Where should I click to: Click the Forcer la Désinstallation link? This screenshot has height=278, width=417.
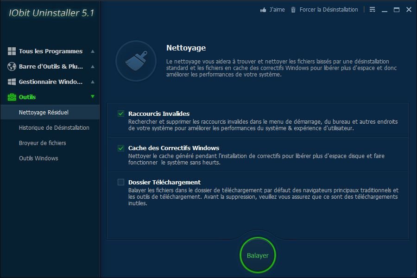tap(329, 10)
